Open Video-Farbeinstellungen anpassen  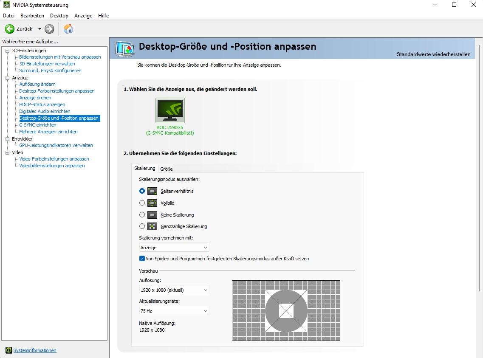click(54, 159)
